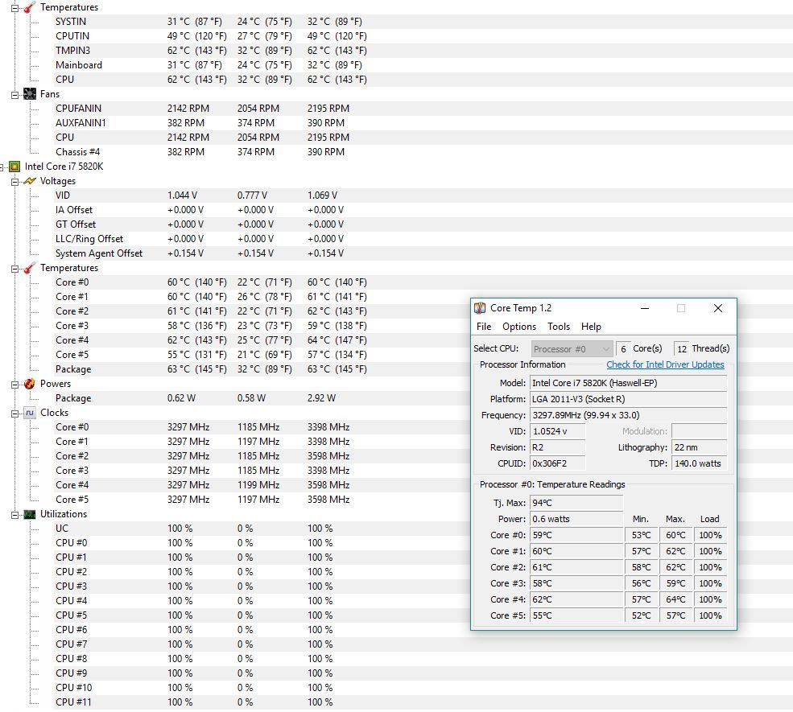Click the CPU Temperatures thermometer icon
Screen dimensions: 793x712
point(30,268)
